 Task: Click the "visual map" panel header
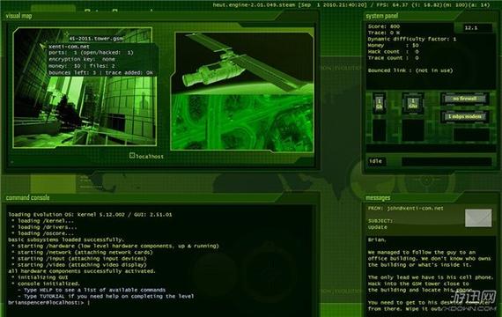[x=18, y=16]
